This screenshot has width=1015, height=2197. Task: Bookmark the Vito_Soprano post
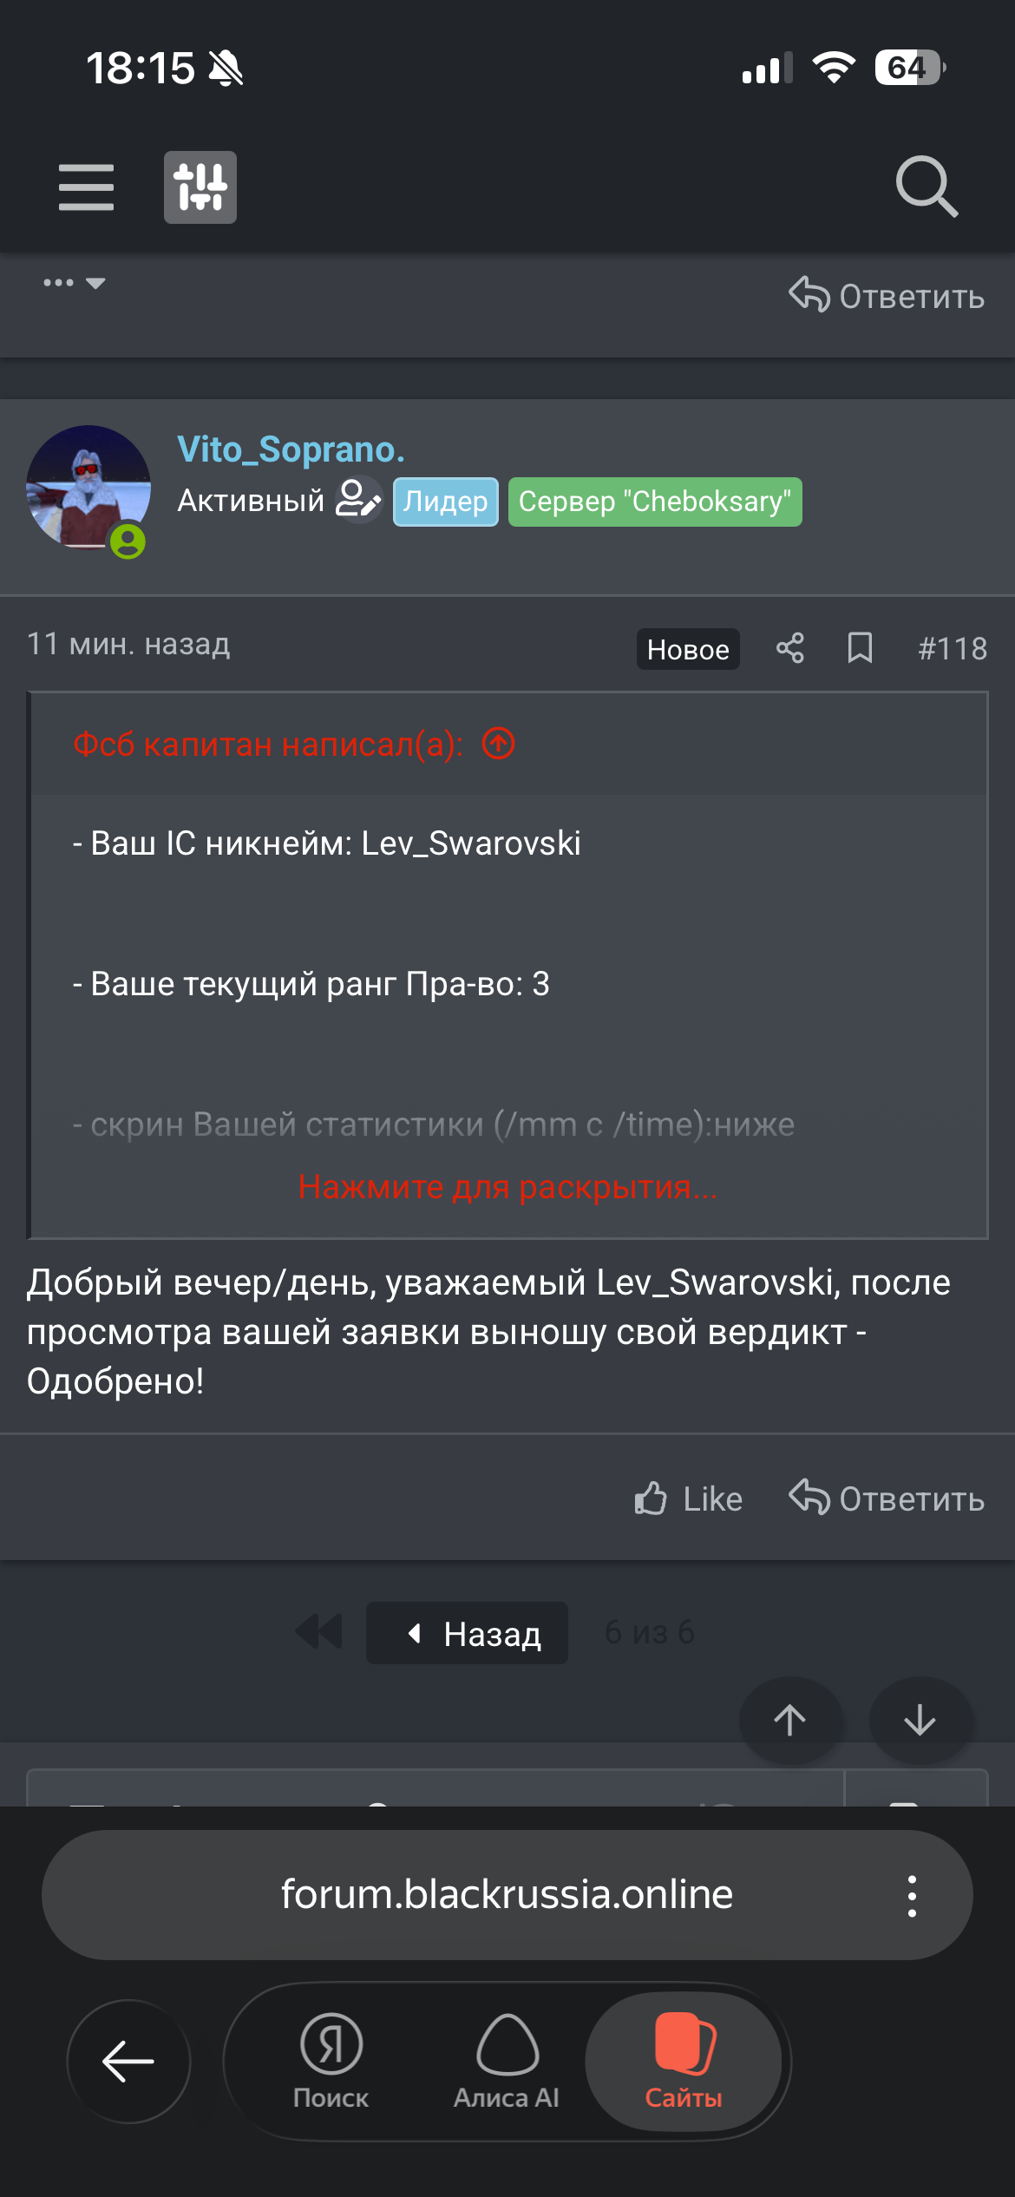point(860,648)
